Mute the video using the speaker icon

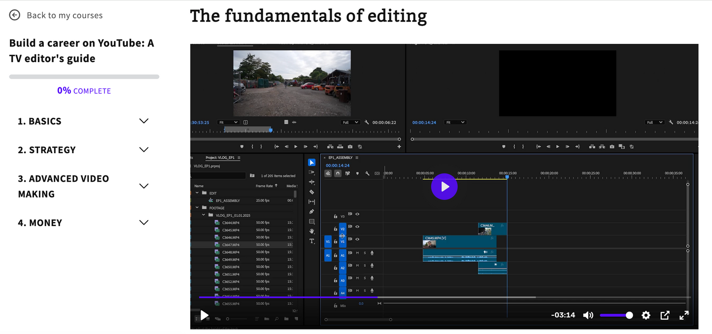[x=588, y=315]
